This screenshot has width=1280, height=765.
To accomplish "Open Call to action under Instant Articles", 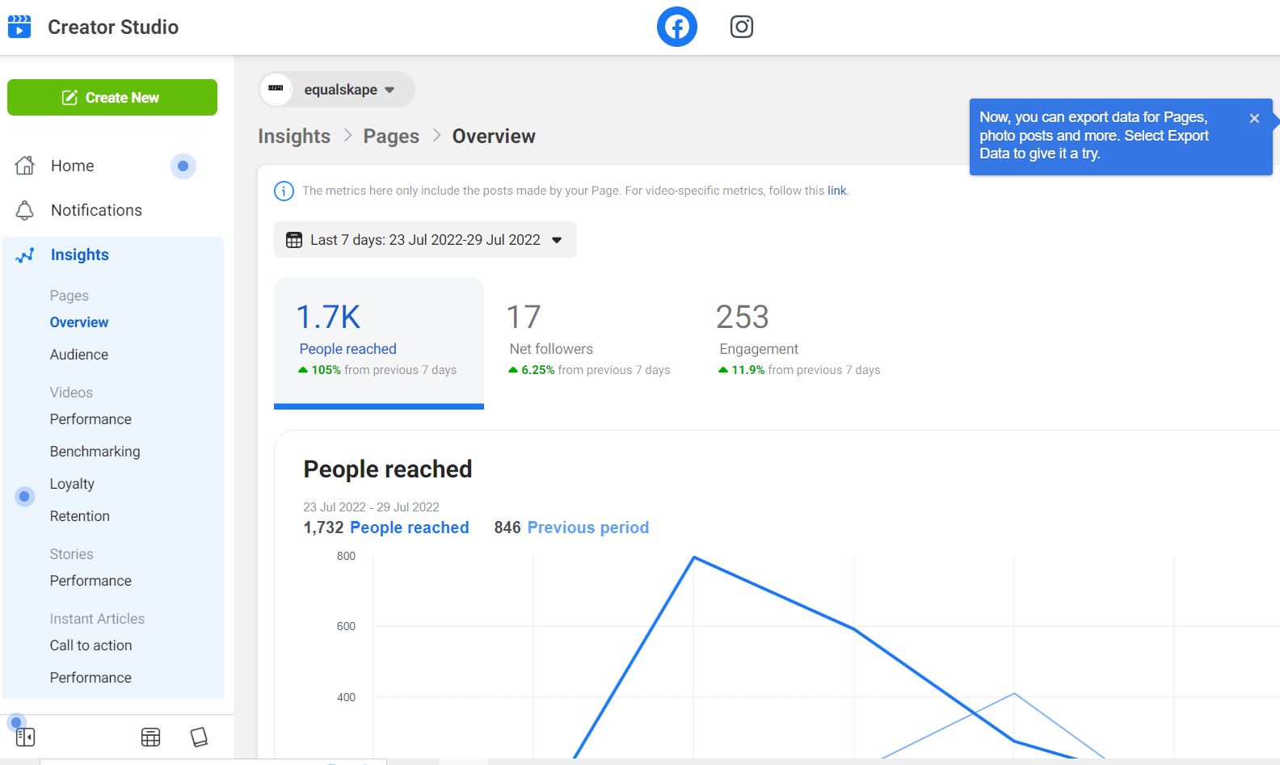I will pos(91,645).
